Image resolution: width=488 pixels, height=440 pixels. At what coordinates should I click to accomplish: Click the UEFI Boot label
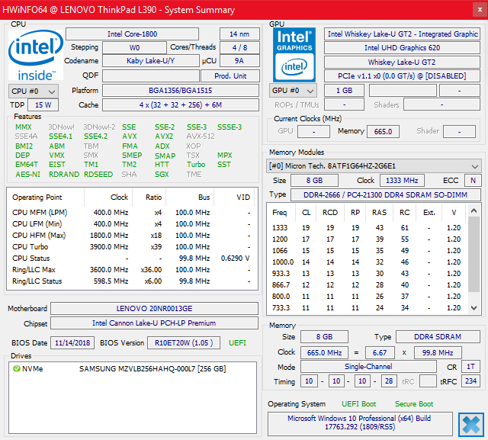pyautogui.click(x=359, y=404)
